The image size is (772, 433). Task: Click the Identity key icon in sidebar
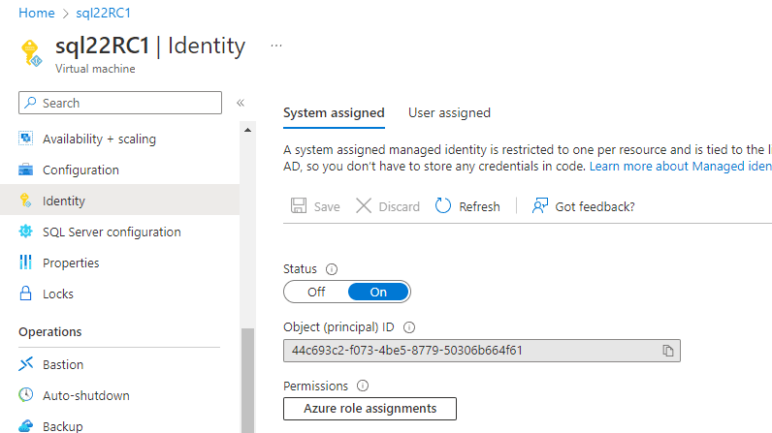[x=25, y=201]
